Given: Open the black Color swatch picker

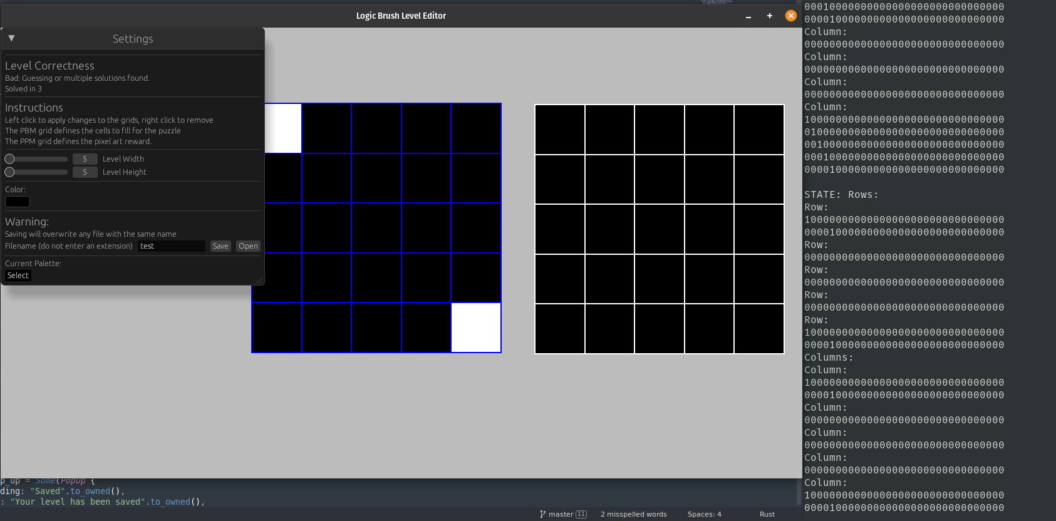Looking at the screenshot, I should click(x=18, y=202).
